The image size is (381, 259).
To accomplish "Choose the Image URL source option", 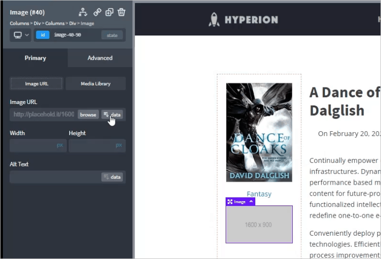I will pyautogui.click(x=37, y=84).
